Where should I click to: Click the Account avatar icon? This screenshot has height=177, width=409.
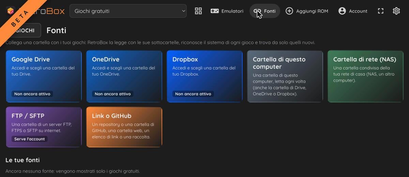342,11
